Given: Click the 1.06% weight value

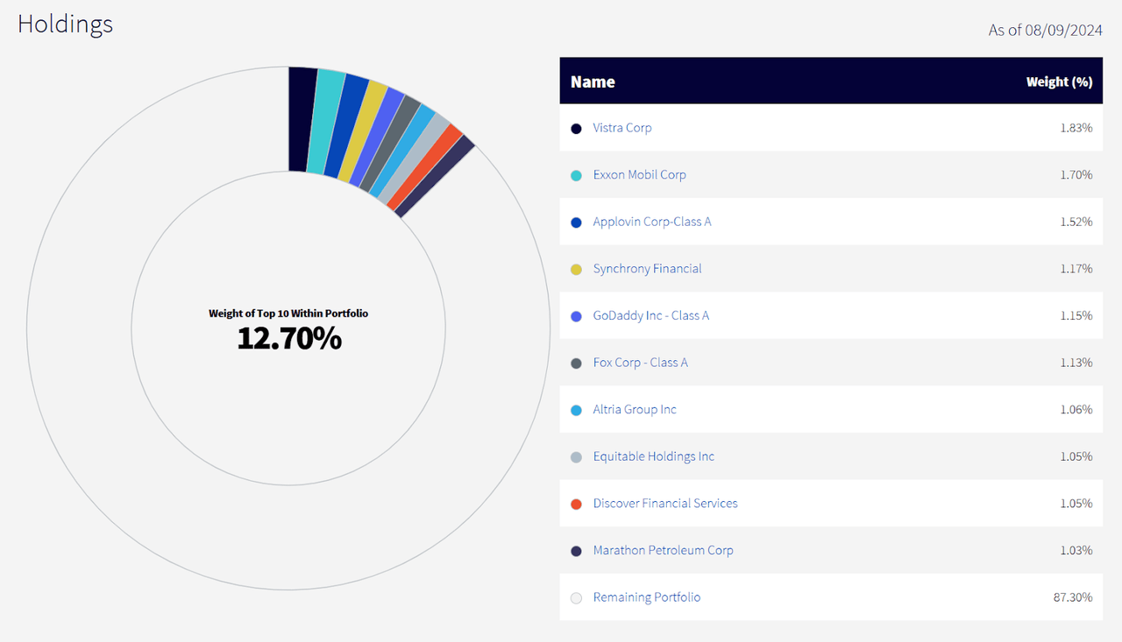Looking at the screenshot, I should (x=1076, y=409).
